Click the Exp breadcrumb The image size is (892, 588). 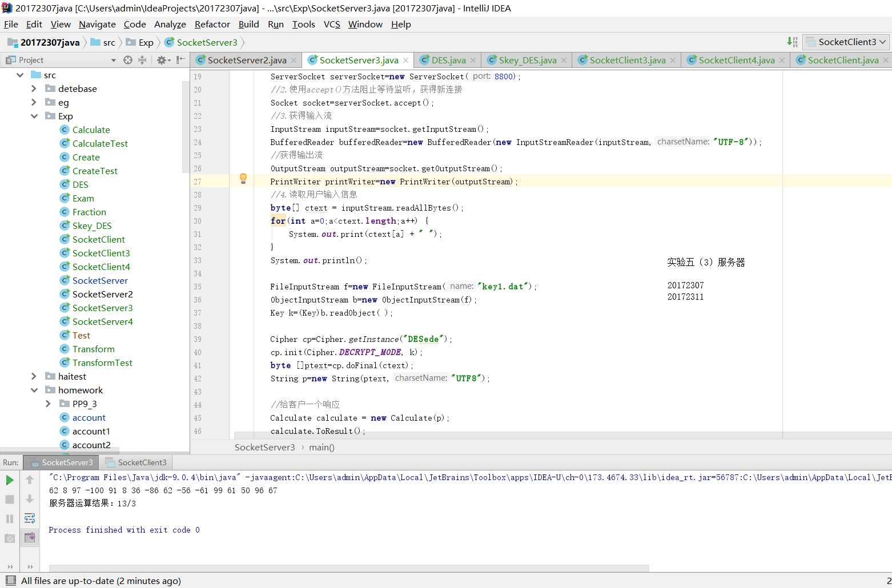140,42
